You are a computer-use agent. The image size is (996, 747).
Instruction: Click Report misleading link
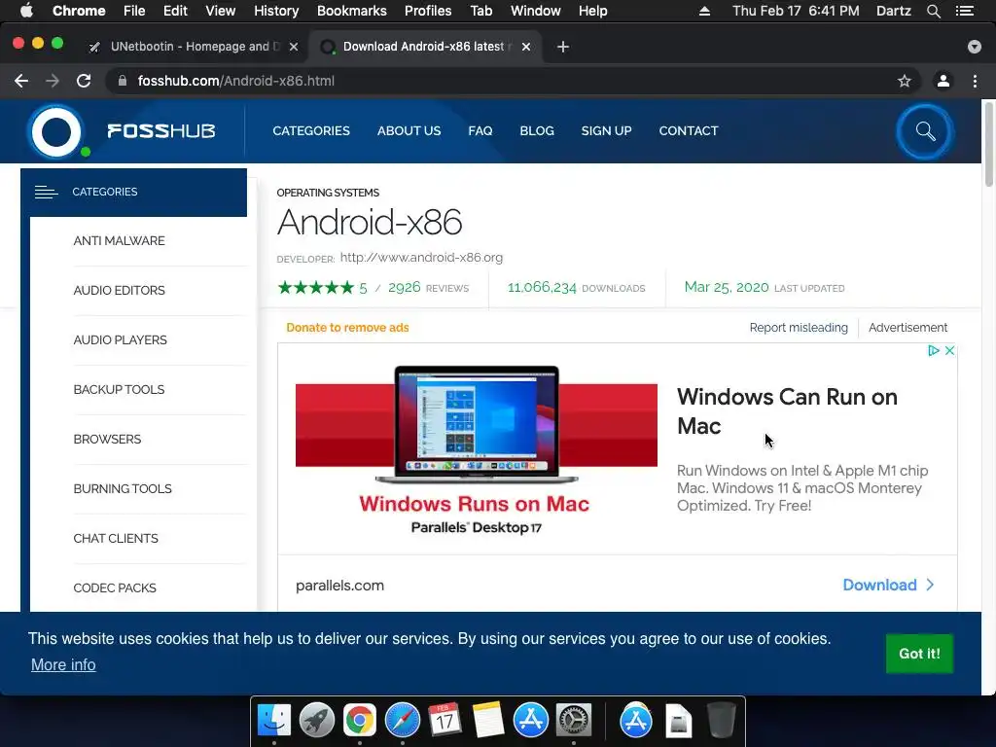point(799,327)
